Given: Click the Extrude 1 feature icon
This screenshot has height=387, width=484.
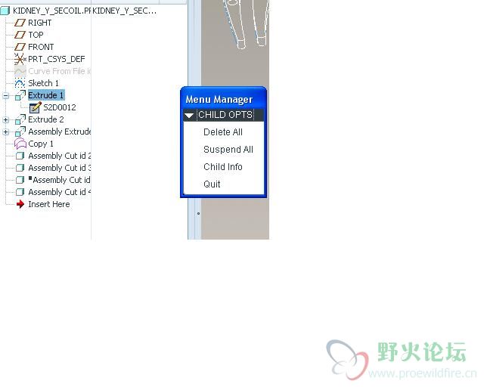Looking at the screenshot, I should [x=20, y=95].
